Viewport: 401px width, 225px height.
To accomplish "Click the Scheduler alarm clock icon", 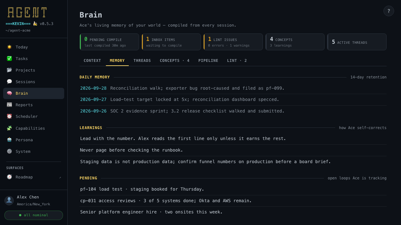I will (x=9, y=116).
